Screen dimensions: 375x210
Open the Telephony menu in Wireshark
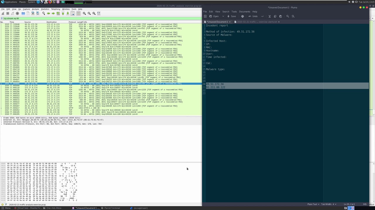point(55,9)
